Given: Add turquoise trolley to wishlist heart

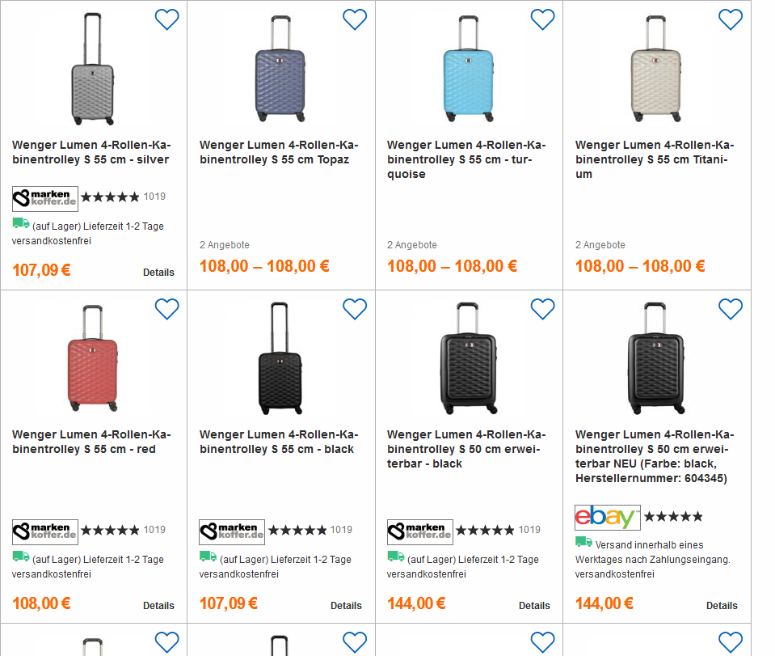Looking at the screenshot, I should click(542, 19).
